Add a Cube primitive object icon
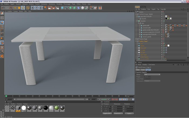 tap(62, 8)
